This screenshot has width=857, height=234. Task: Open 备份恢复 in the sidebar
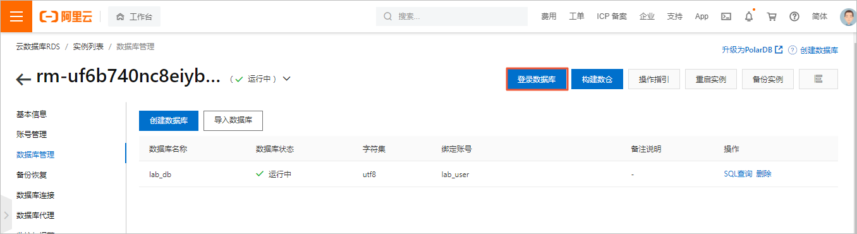32,175
